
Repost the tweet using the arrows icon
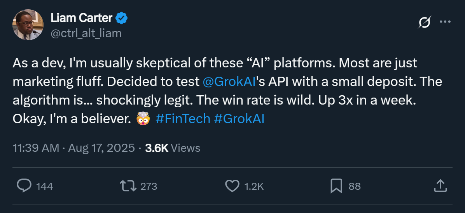click(128, 186)
